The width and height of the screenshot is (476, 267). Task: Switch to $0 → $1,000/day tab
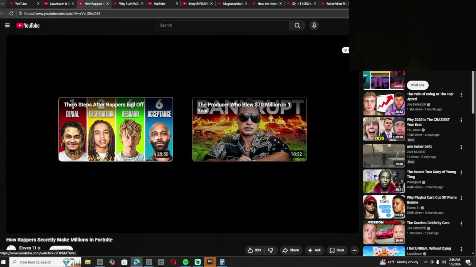[300, 4]
